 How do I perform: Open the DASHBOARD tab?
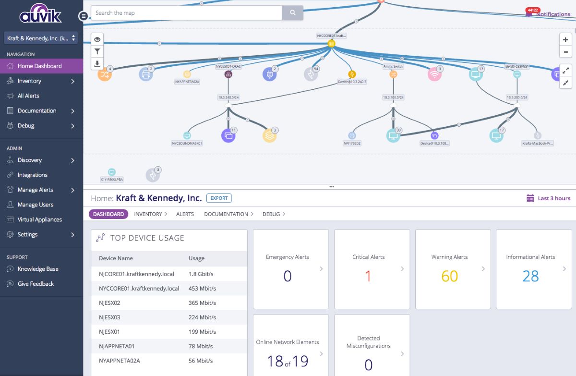[108, 214]
